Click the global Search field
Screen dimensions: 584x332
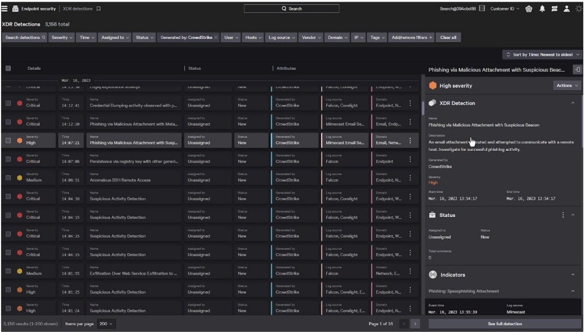pyautogui.click(x=291, y=9)
